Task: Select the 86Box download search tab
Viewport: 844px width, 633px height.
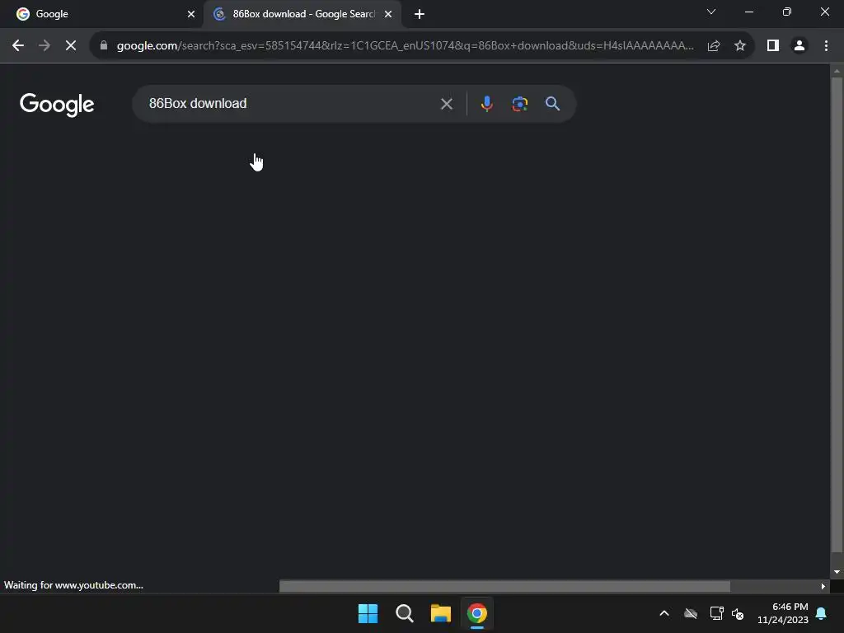Action: (x=302, y=14)
